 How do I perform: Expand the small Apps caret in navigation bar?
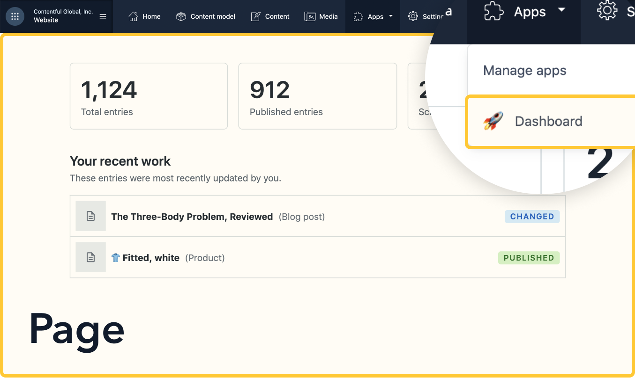391,16
